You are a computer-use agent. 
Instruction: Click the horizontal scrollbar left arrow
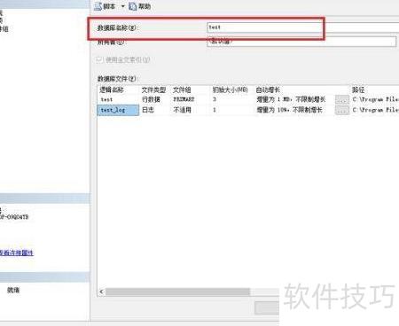(x=101, y=291)
